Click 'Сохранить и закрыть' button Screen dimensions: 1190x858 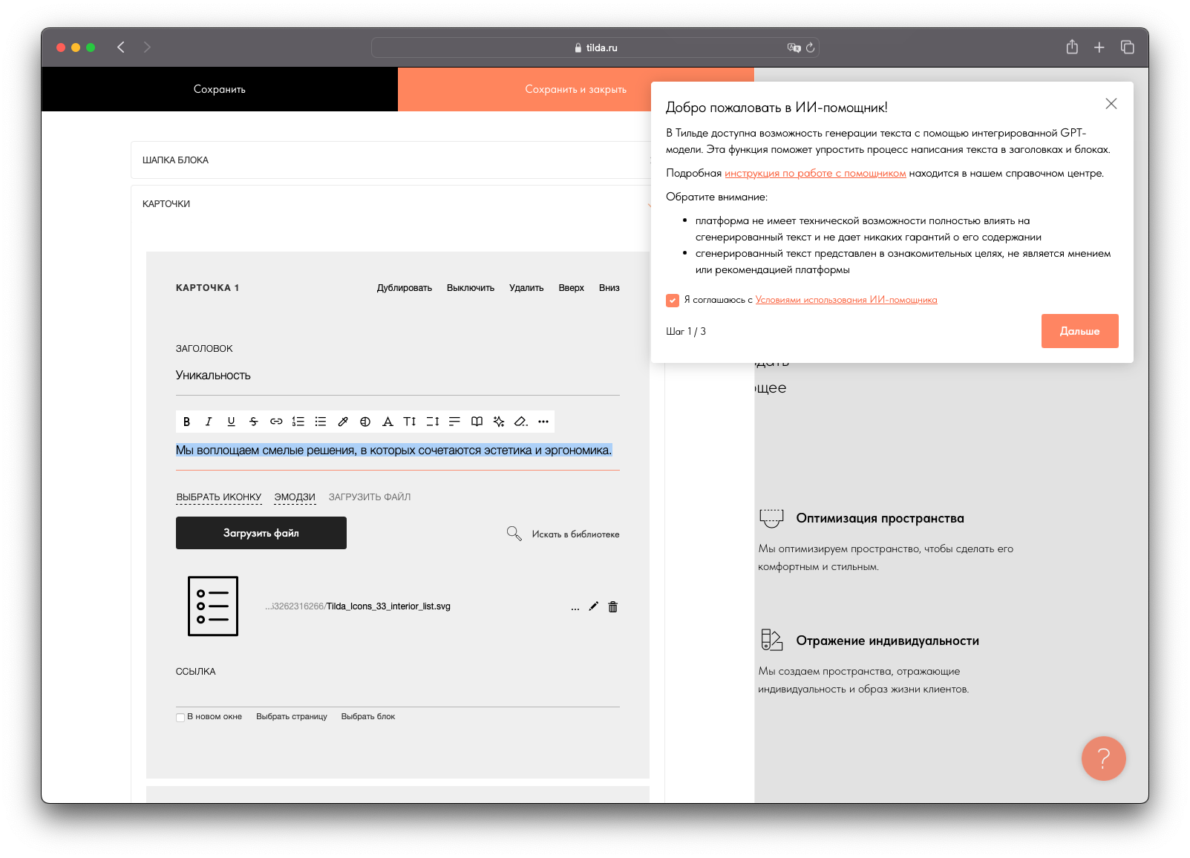[x=575, y=89]
